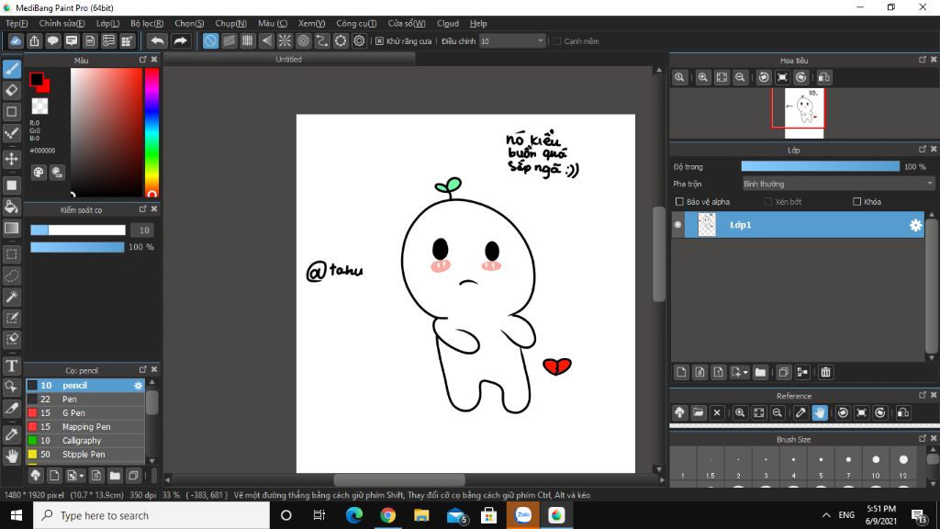Click the Windows search box
This screenshot has height=529, width=940.
click(x=151, y=515)
